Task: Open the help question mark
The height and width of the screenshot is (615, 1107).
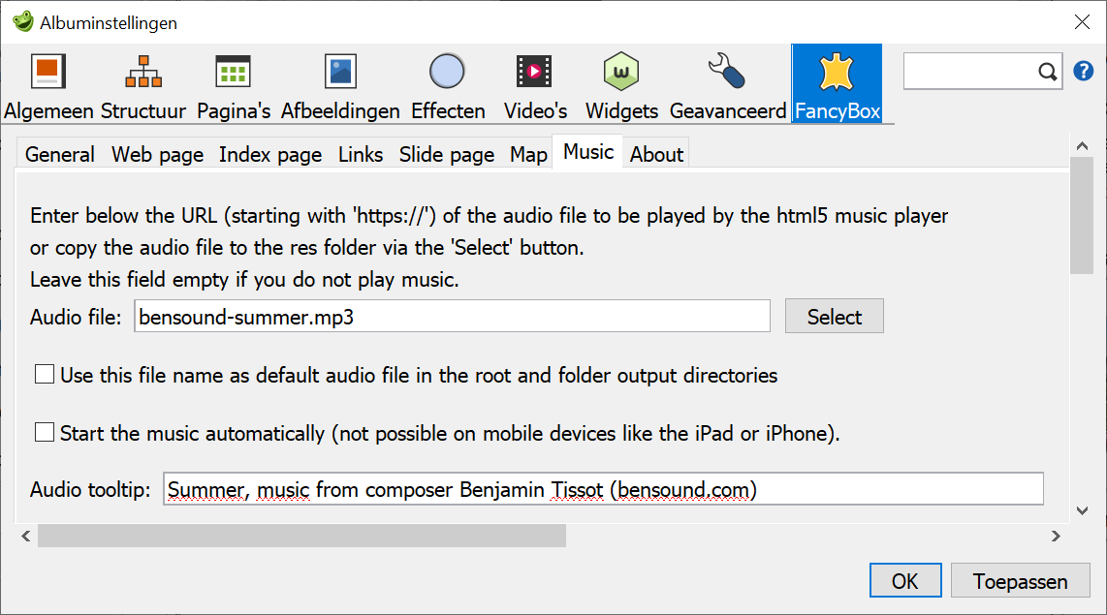Action: pos(1084,71)
